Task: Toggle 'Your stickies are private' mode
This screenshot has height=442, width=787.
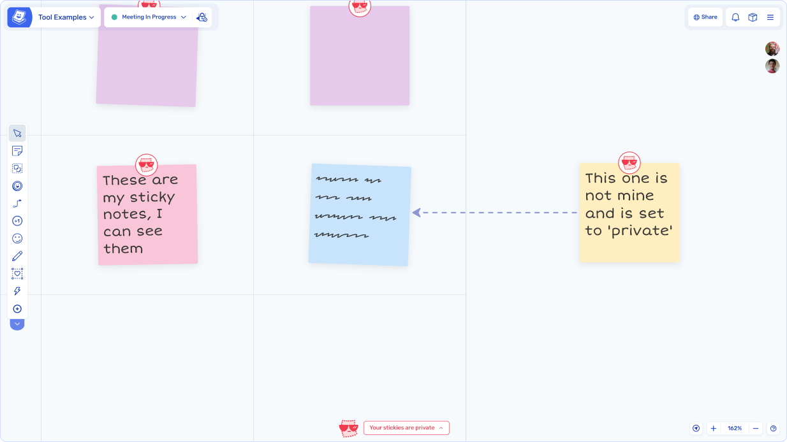Action: 406,428
